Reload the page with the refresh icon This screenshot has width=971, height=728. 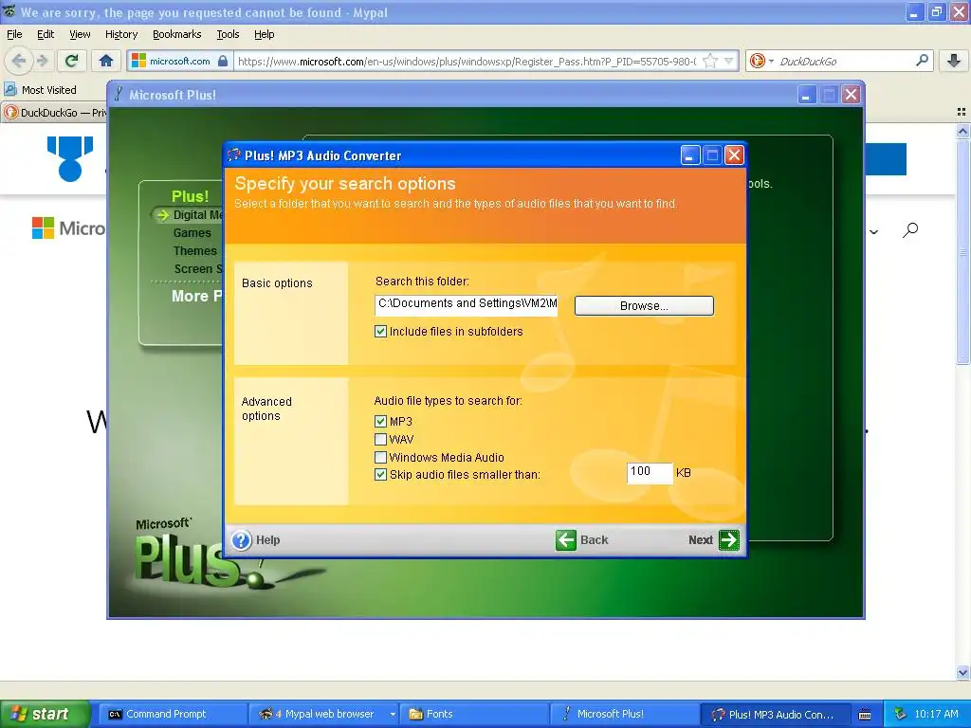pos(72,61)
